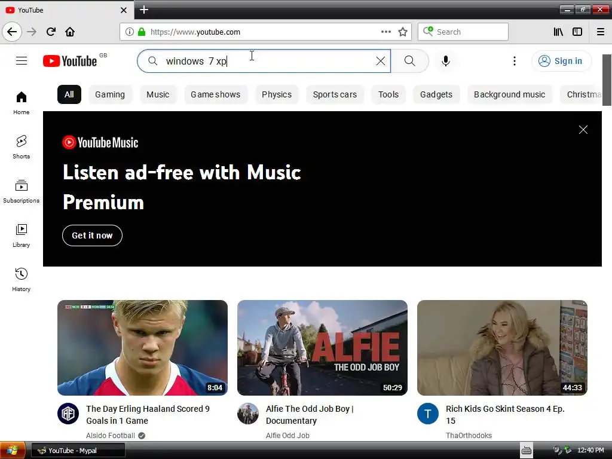The height and width of the screenshot is (459, 612).
Task: Dismiss the YouTube Music banner
Action: pyautogui.click(x=583, y=130)
